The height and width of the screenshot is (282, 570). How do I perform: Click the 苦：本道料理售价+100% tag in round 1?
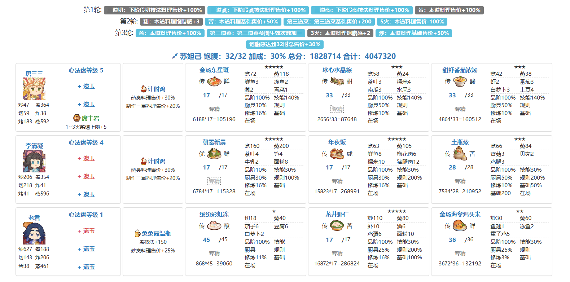[x=449, y=10]
